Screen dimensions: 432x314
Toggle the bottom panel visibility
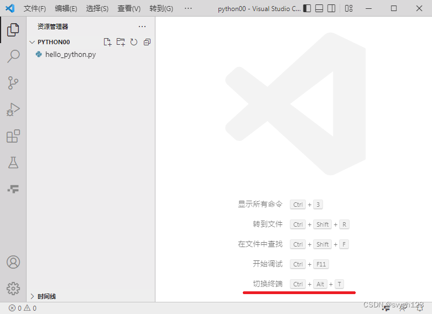(319, 8)
